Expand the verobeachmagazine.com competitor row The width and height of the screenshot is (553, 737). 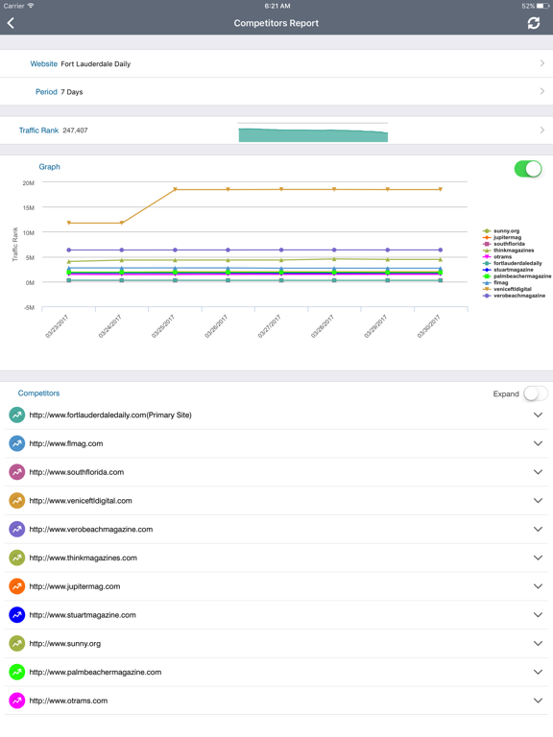tap(538, 530)
